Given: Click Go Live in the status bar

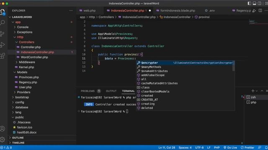Looking at the screenshot, I should (x=230, y=147).
